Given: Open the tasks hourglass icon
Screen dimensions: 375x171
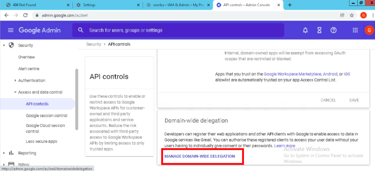Looking at the screenshot, I should click(x=319, y=30).
